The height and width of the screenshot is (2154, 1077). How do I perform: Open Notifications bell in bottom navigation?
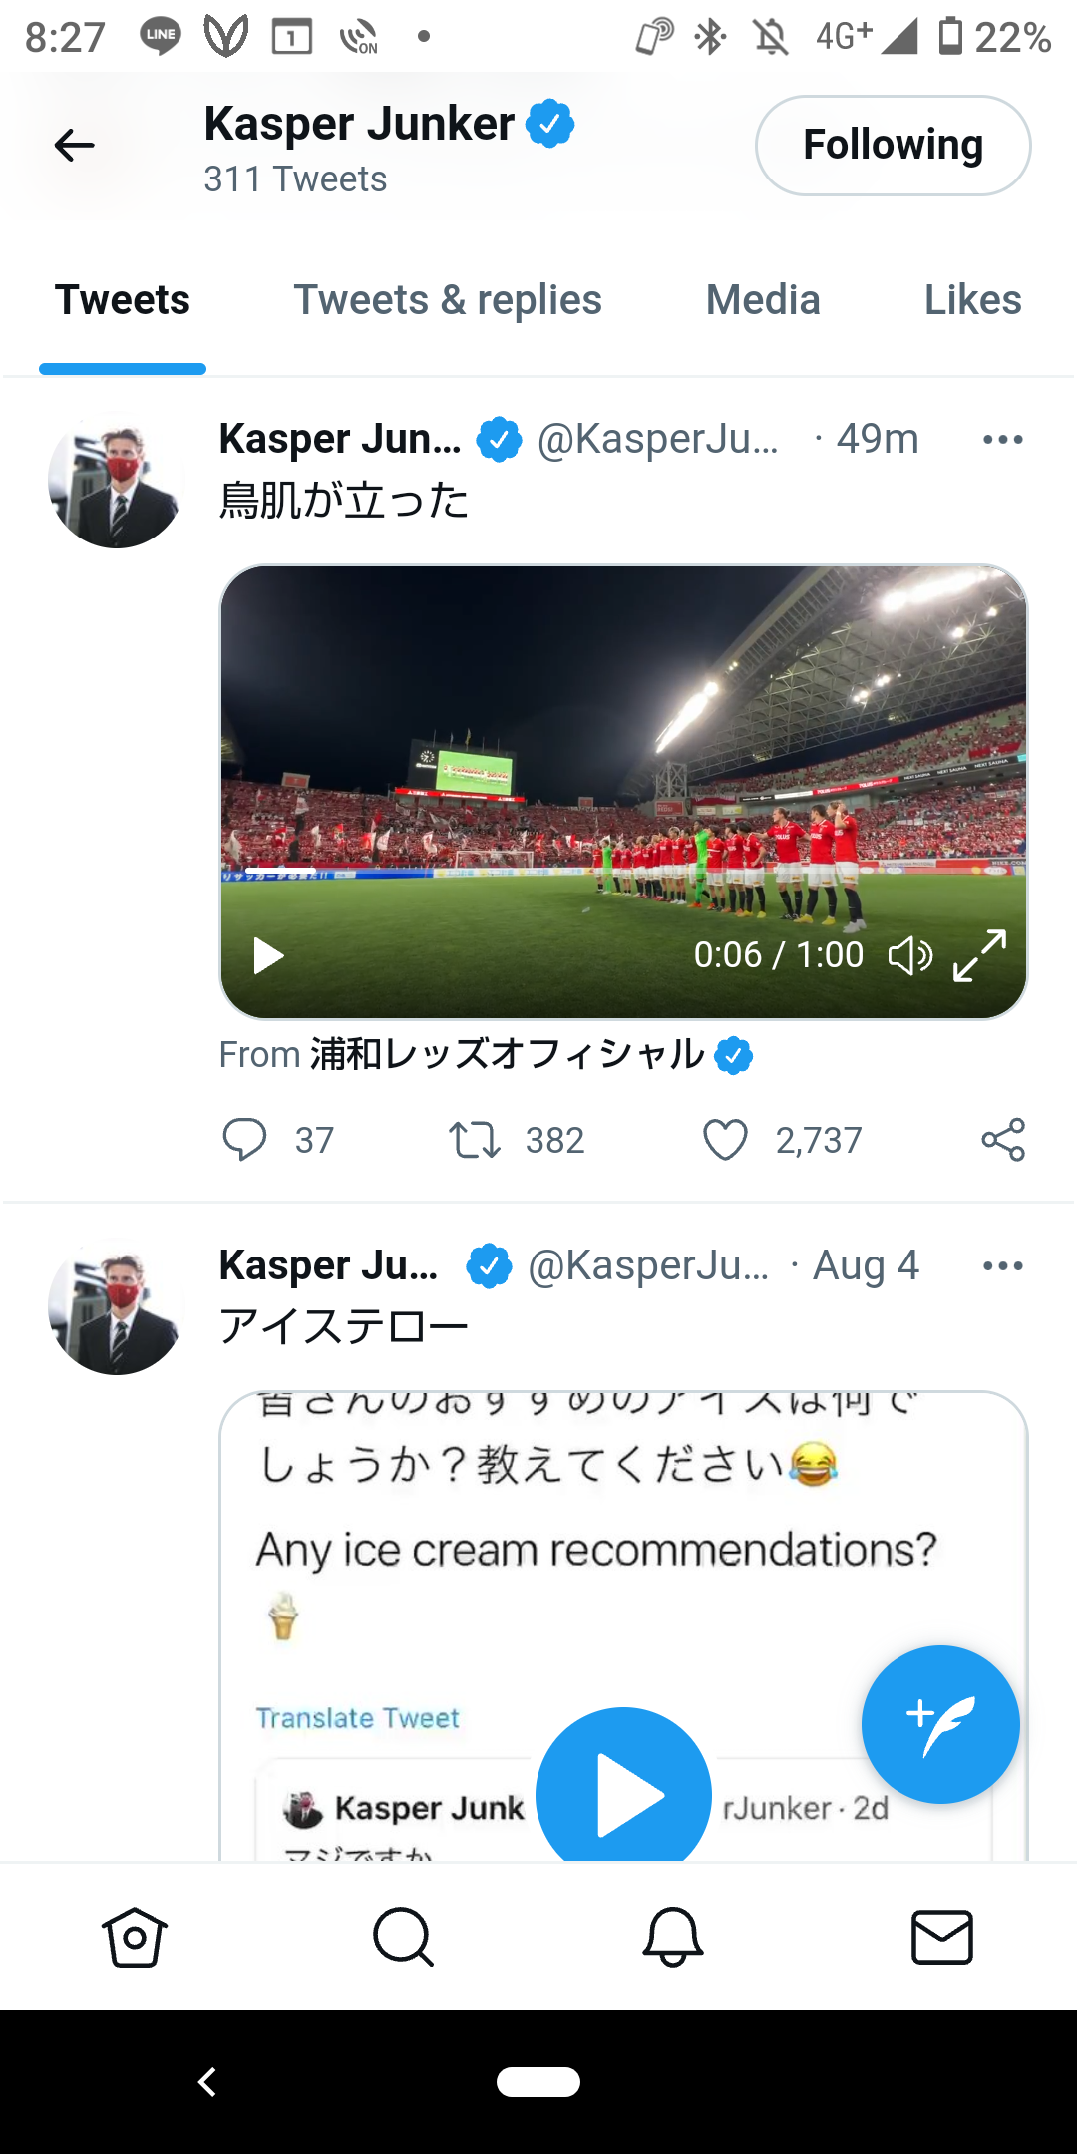(x=673, y=1938)
